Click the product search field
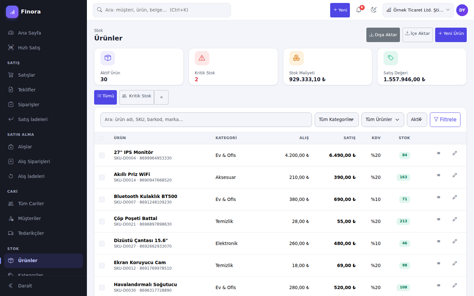This screenshot has width=474, height=296. point(206,120)
